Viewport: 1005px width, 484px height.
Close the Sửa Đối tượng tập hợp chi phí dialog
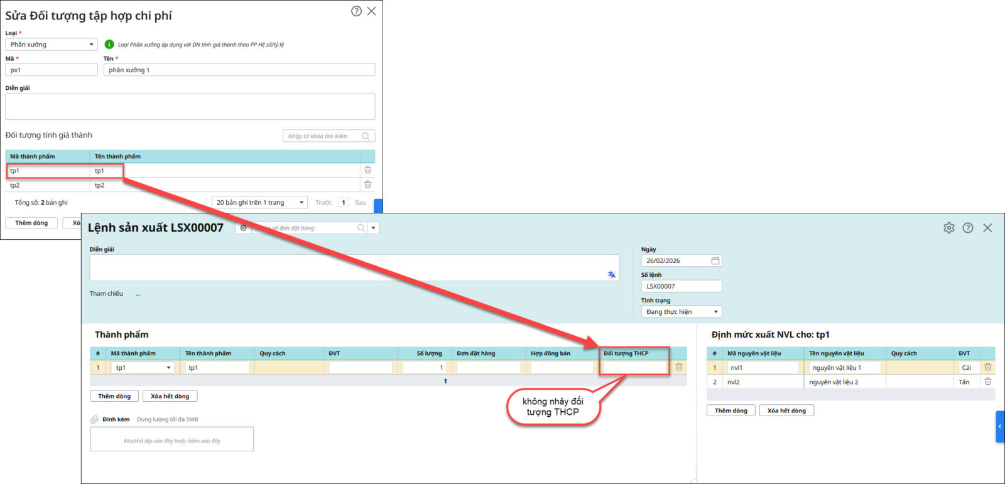pyautogui.click(x=372, y=11)
